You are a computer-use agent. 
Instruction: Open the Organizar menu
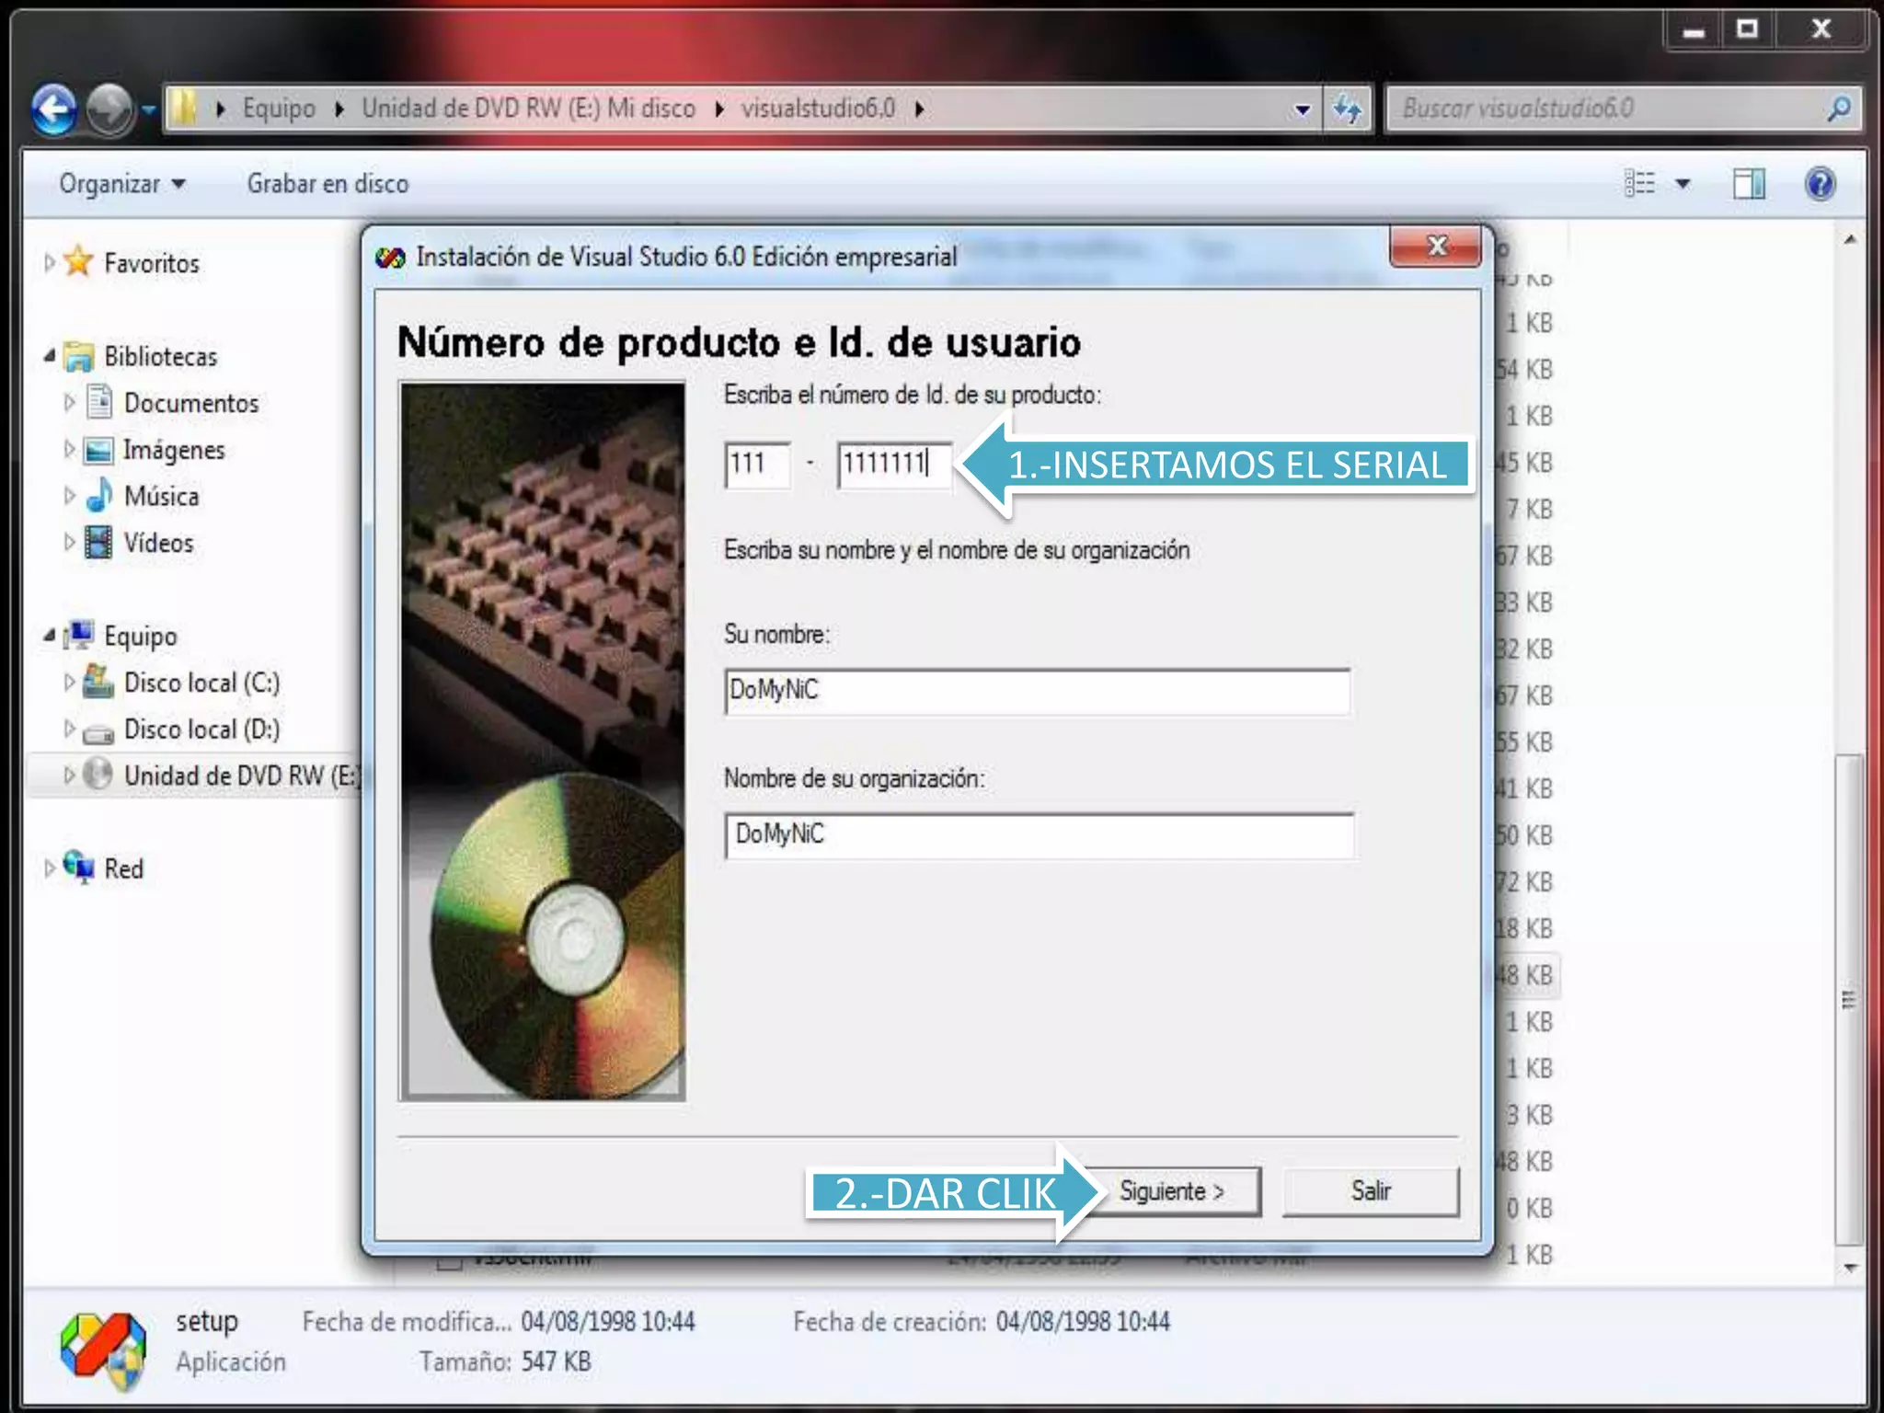click(x=122, y=184)
